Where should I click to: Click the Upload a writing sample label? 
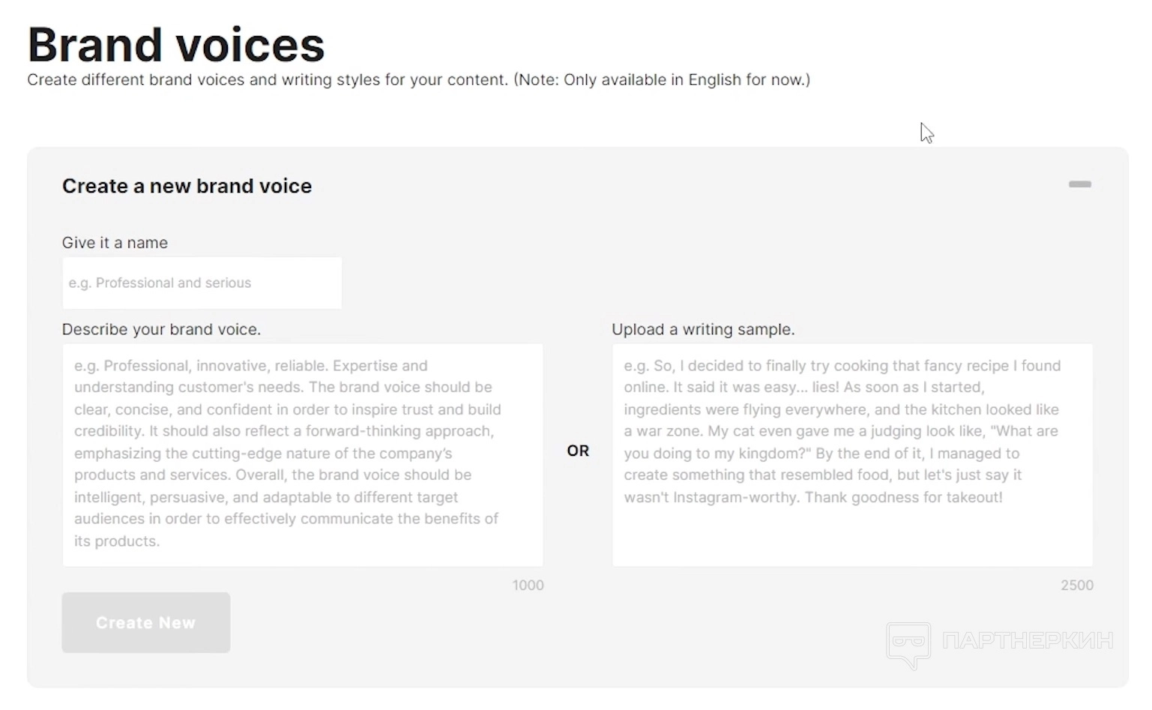click(x=703, y=329)
